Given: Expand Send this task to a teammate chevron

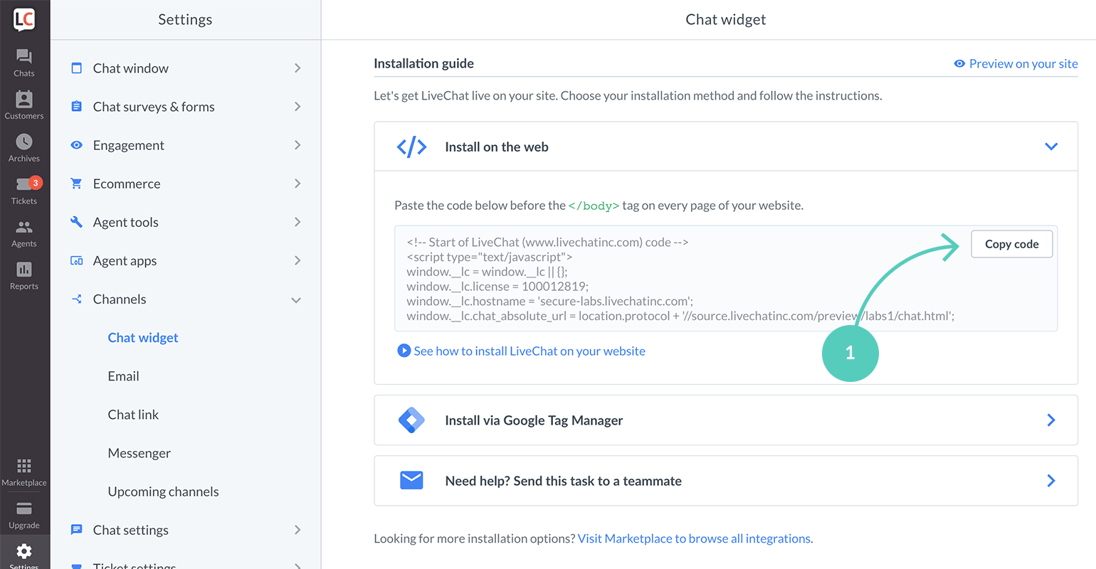Looking at the screenshot, I should 1051,481.
